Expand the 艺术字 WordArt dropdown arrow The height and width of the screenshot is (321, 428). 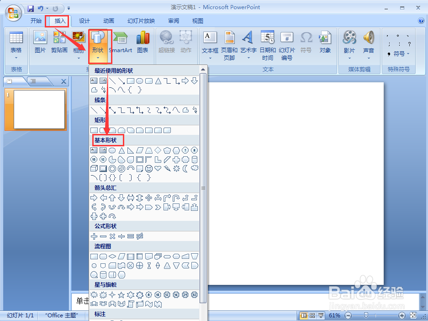click(248, 58)
